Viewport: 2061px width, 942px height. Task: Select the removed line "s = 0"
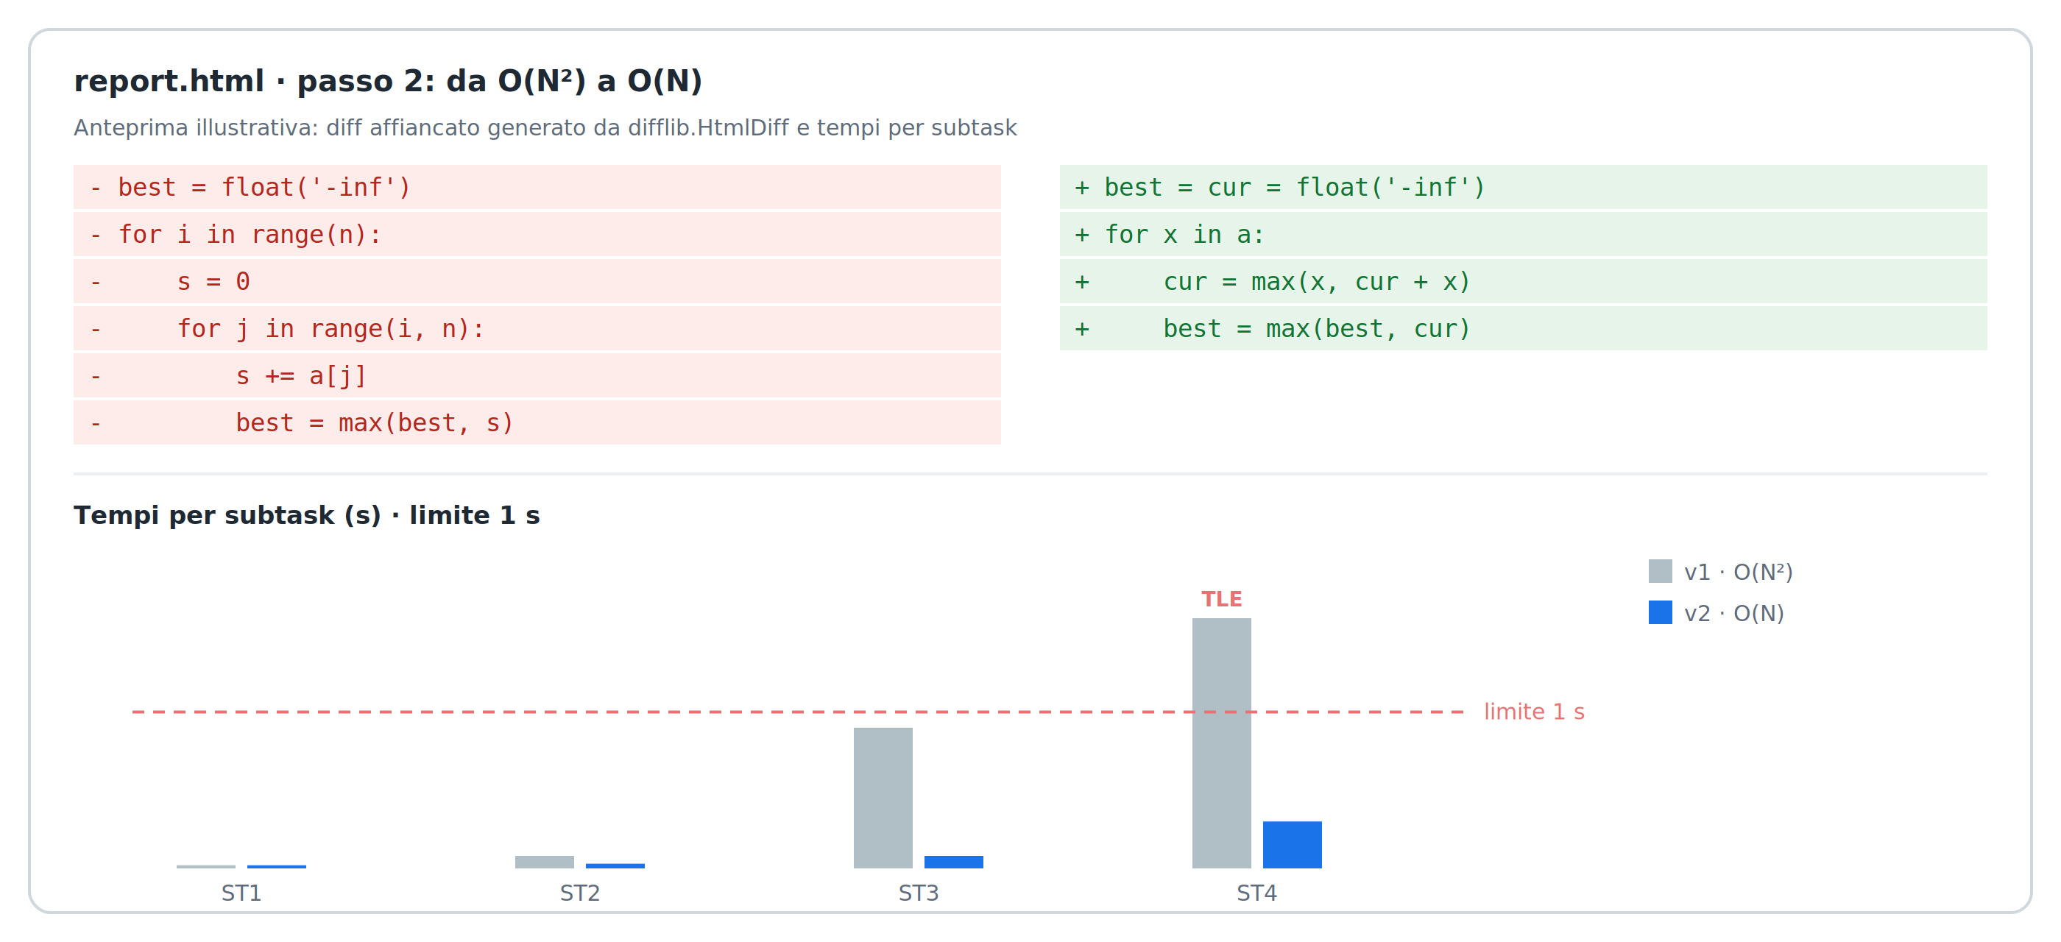click(x=537, y=281)
